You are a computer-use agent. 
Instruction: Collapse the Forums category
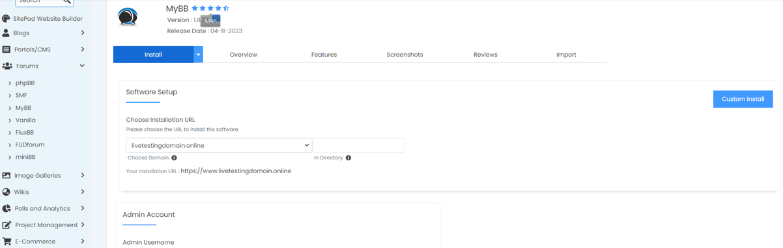point(82,66)
